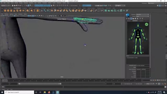Screen dimensions: 167x94
Task: Click the plus icon in HumanIK toolbar
Action: [127, 19]
